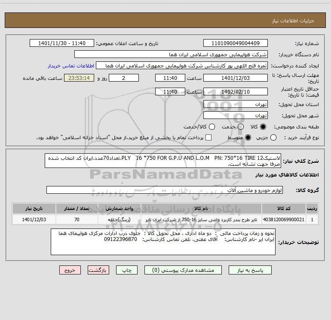Open مشاهده مدارک پیوستی (0) button
The width and height of the screenshot is (331, 320).
point(183,270)
